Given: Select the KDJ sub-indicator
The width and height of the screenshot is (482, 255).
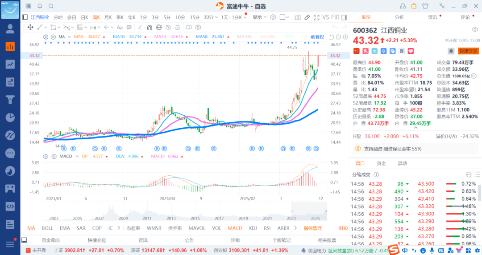Looking at the screenshot, I should pyautogui.click(x=253, y=228).
